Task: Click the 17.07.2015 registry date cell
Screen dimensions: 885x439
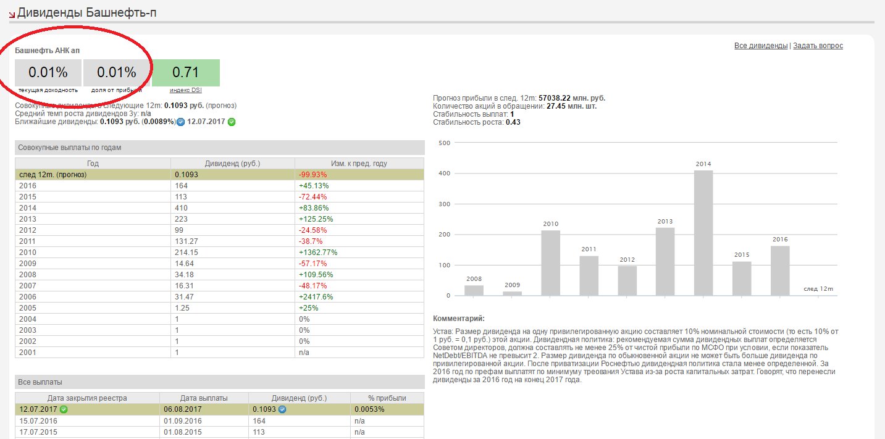Action: click(87, 432)
